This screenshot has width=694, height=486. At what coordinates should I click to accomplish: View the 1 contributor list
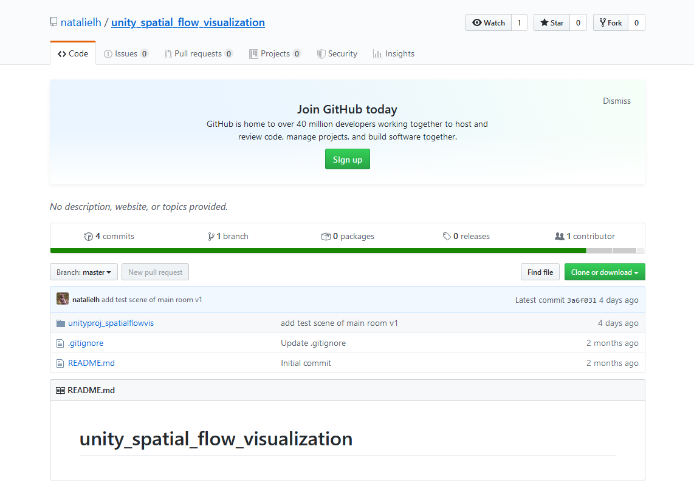585,237
